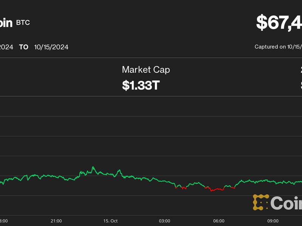Open the CoinDesk wordmark link
The width and height of the screenshot is (302, 226).
(286, 203)
